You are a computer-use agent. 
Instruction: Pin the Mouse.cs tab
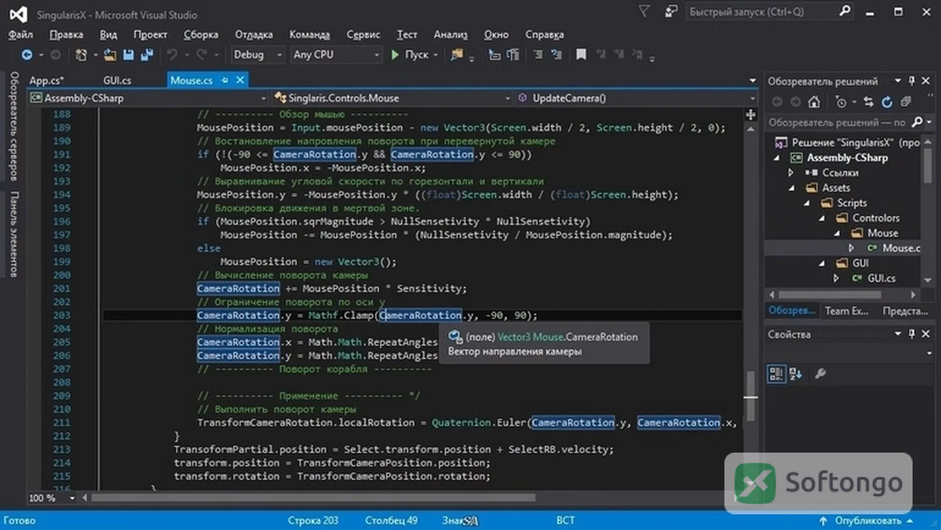224,80
